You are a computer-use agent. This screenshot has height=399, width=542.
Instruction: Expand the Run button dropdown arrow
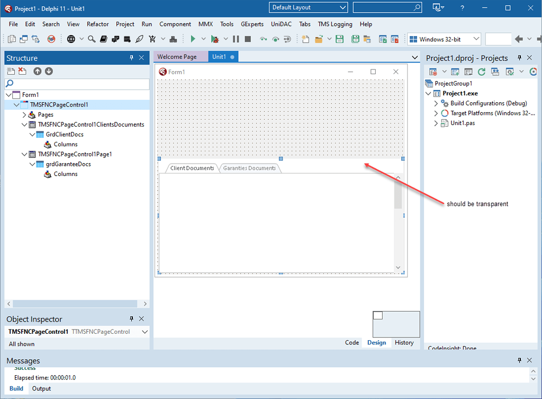[204, 39]
